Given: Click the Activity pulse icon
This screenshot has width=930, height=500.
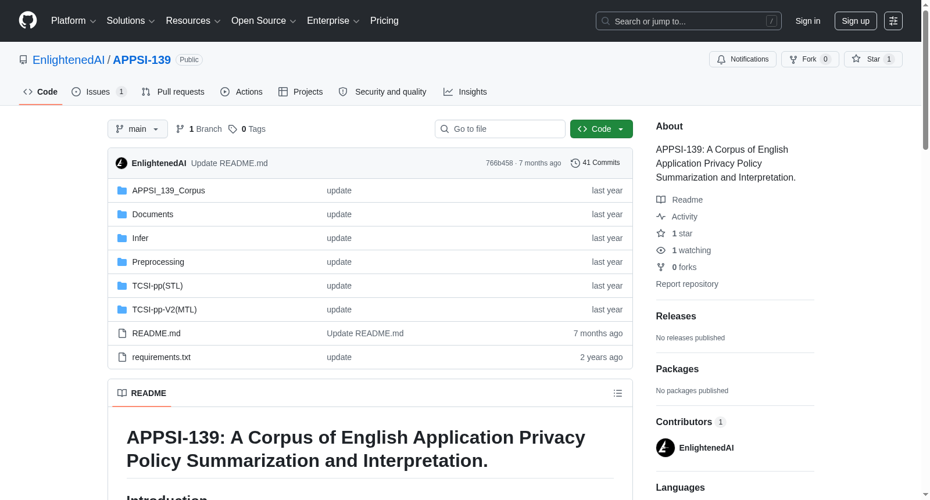Looking at the screenshot, I should pos(661,217).
